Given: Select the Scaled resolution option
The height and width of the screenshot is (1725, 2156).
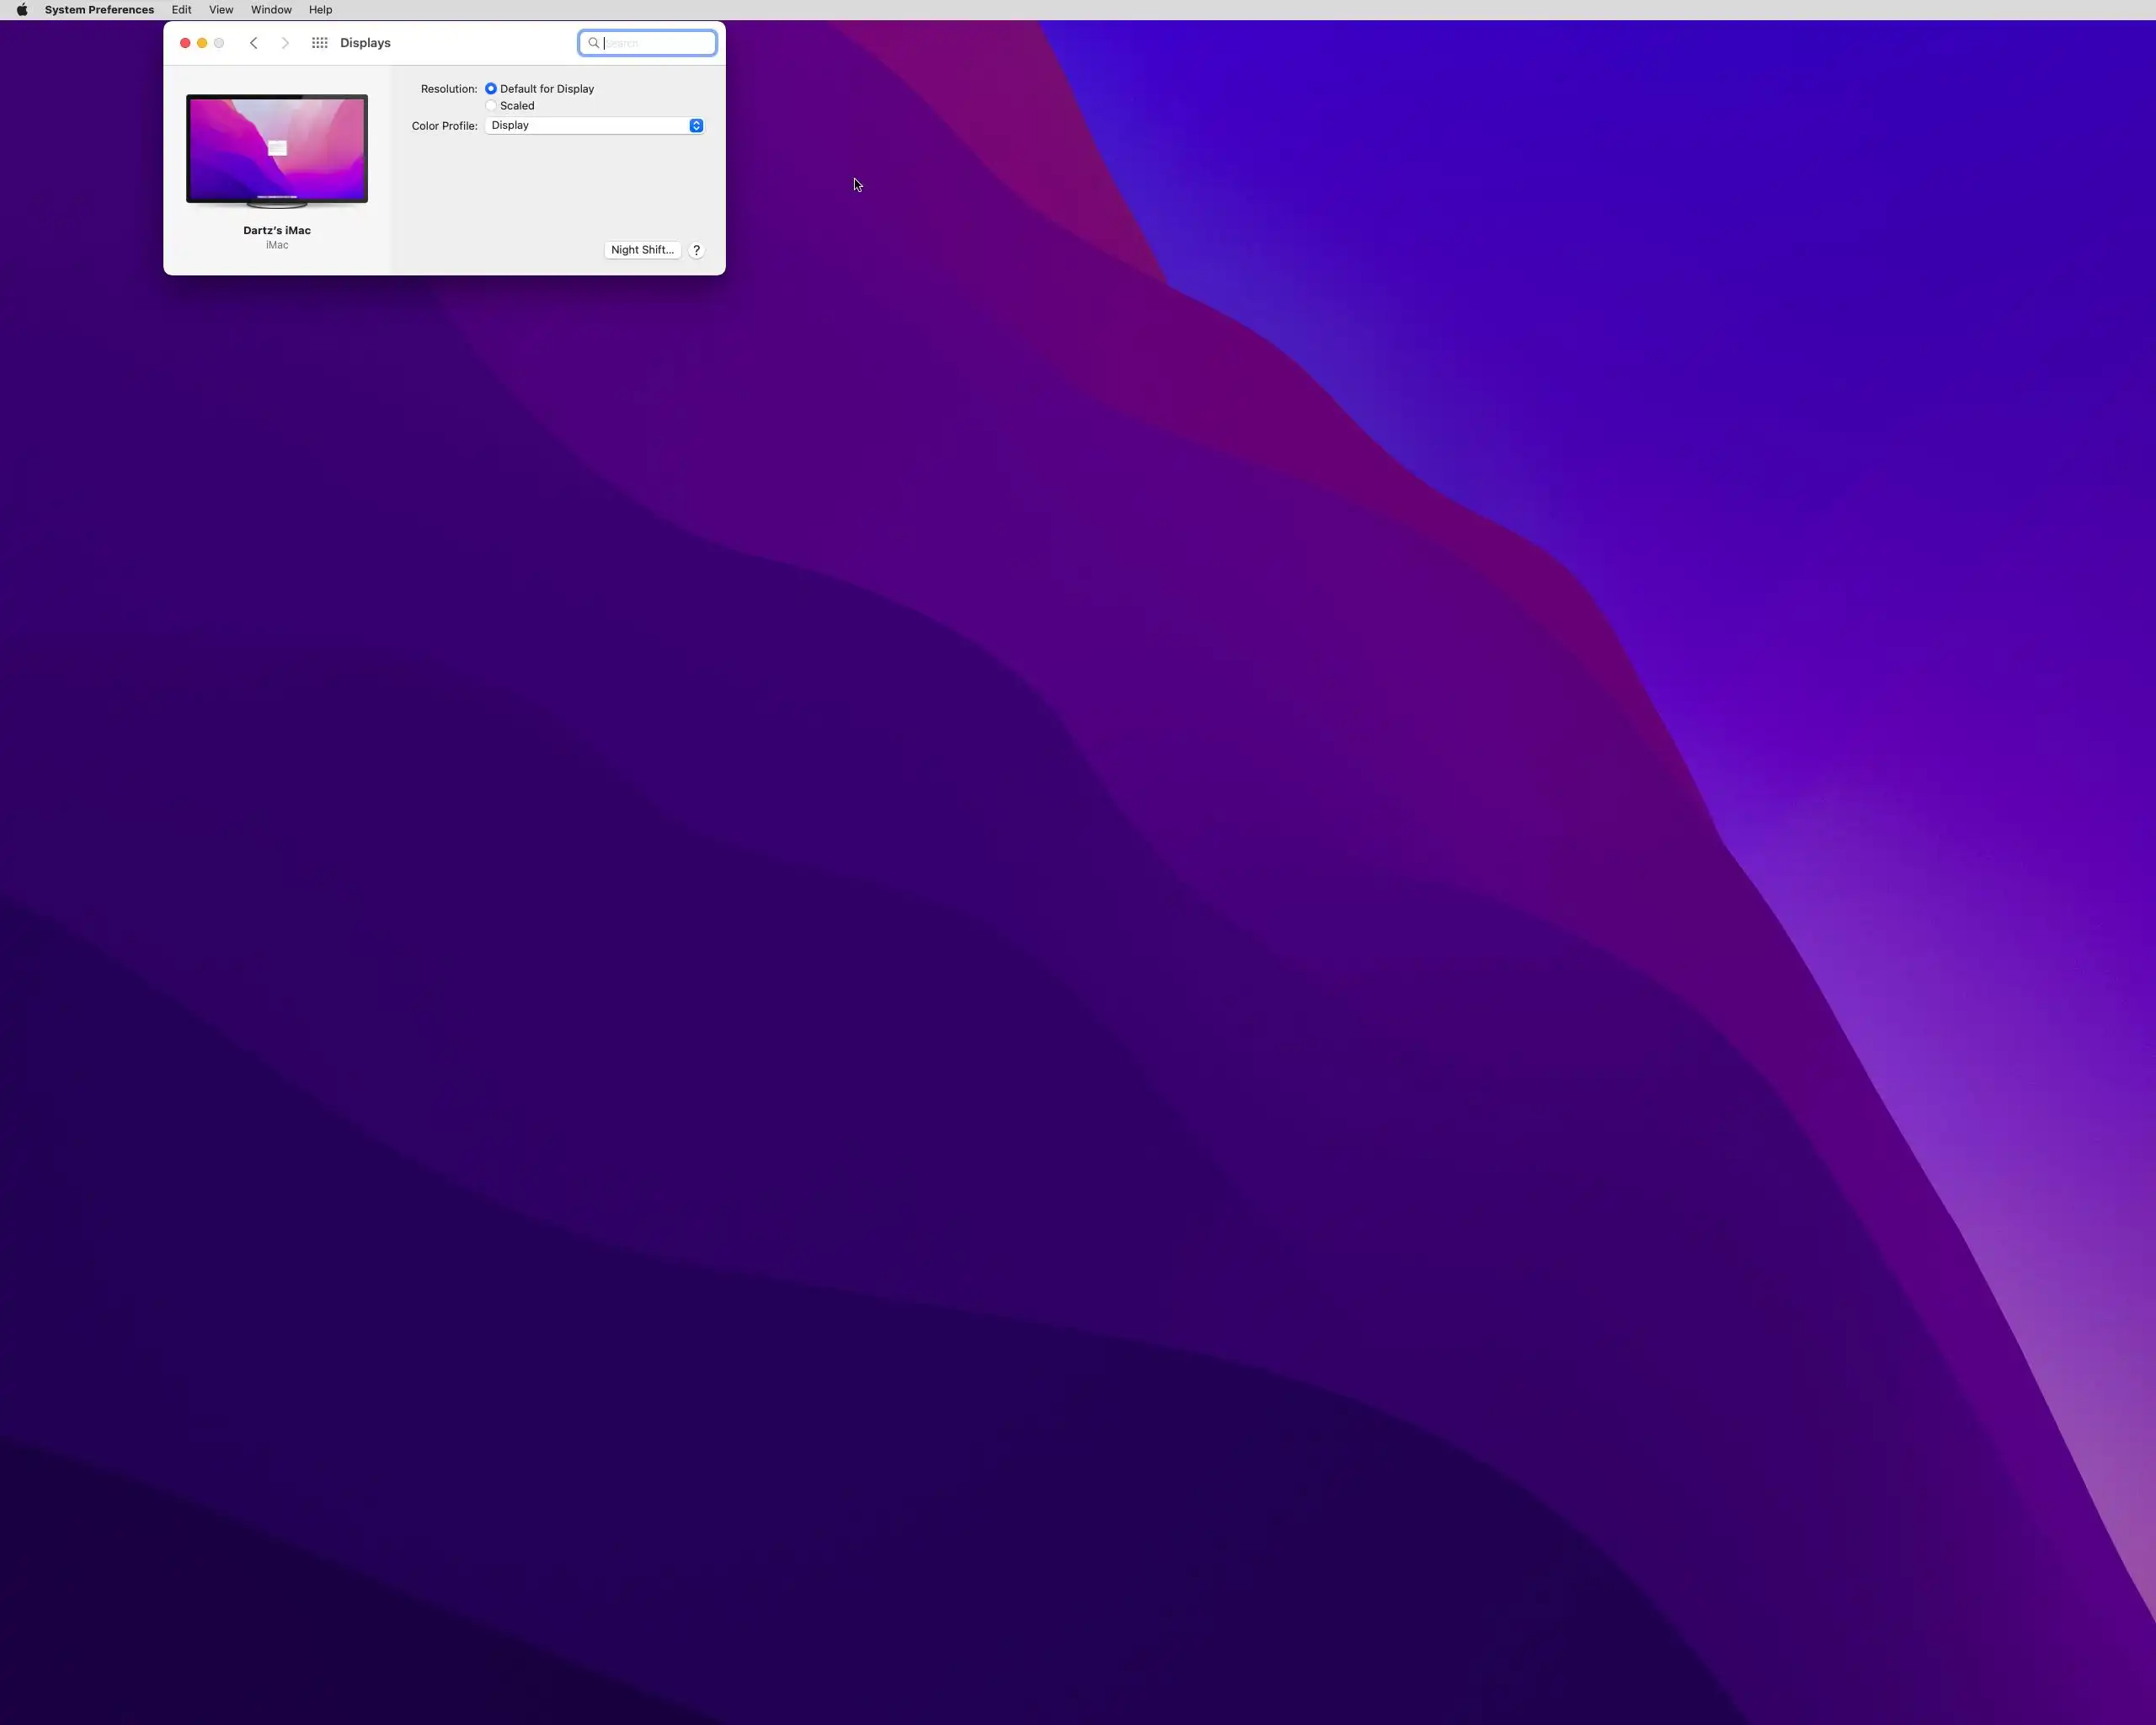Looking at the screenshot, I should pos(491,106).
